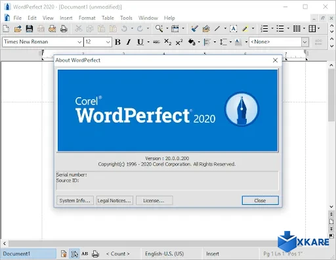The height and width of the screenshot is (260, 336).
Task: Click the English-U.S. (US) language entry
Action: pyautogui.click(x=164, y=254)
